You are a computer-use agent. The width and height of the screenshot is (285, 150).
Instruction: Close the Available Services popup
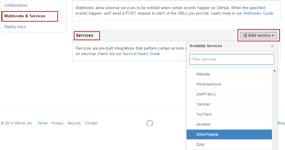pyautogui.click(x=272, y=46)
